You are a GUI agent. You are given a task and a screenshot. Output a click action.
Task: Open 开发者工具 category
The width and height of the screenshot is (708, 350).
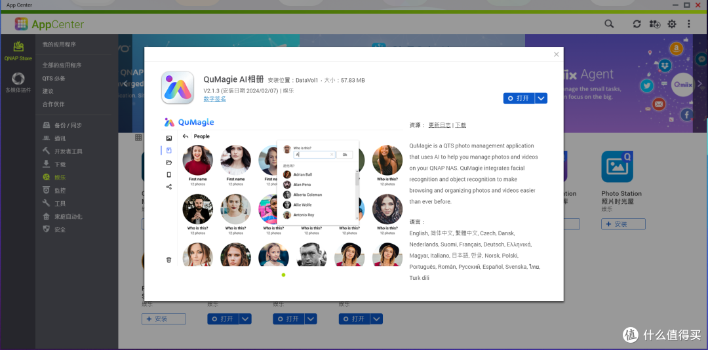pos(62,151)
